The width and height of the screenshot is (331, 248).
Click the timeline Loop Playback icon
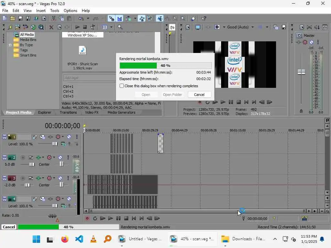[x=95, y=219]
